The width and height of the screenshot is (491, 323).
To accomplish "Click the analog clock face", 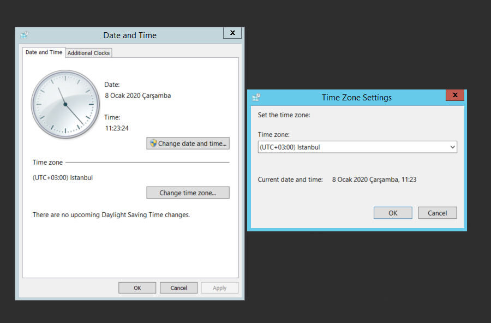I will (x=65, y=104).
